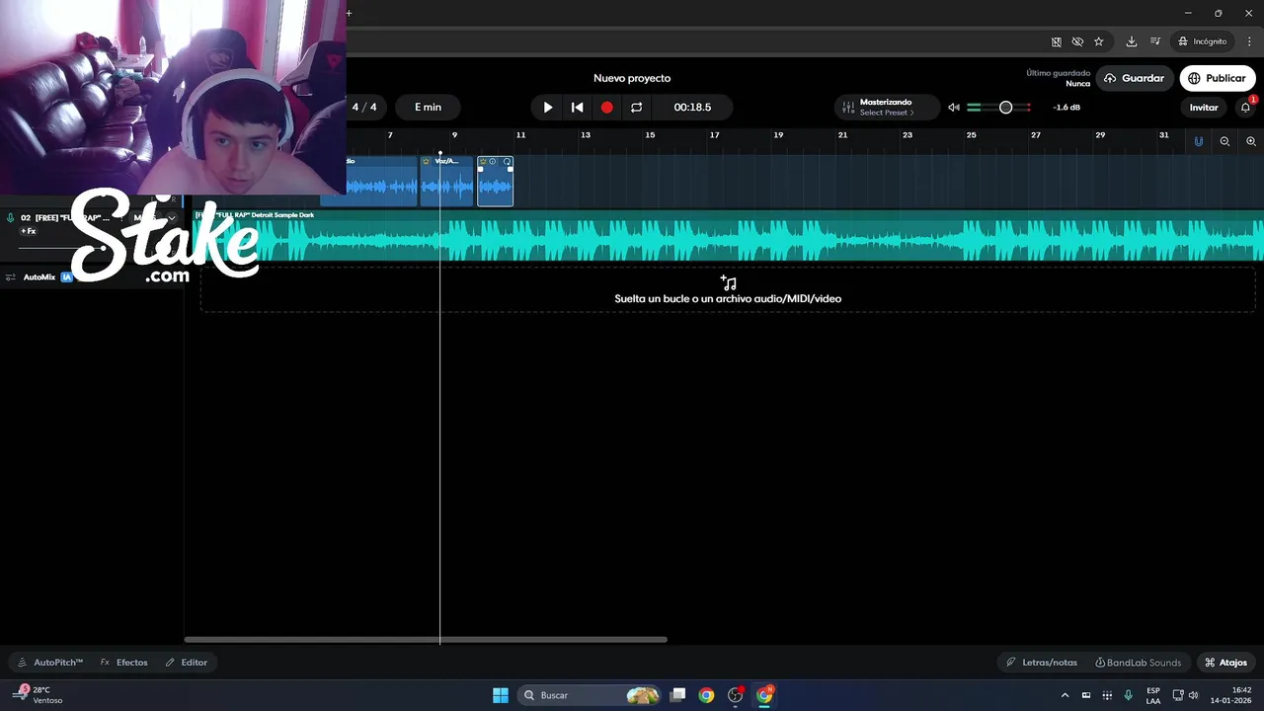
Task: Open BandLab Sounds panel
Action: click(1138, 663)
